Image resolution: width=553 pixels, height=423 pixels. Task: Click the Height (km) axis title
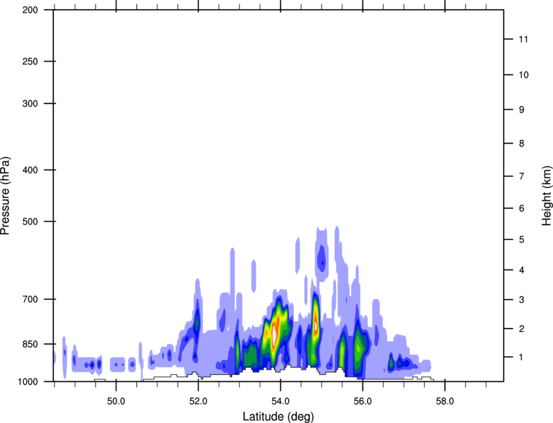tap(546, 196)
